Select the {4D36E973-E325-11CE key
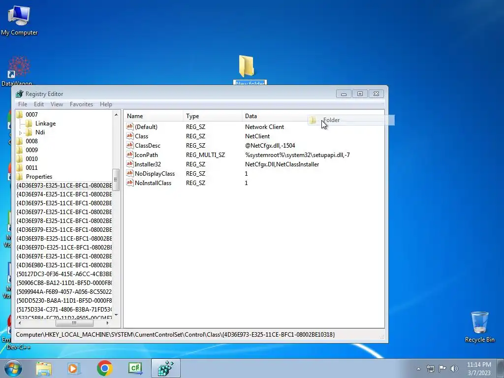Viewport: 504px width, 378px height. [64, 186]
